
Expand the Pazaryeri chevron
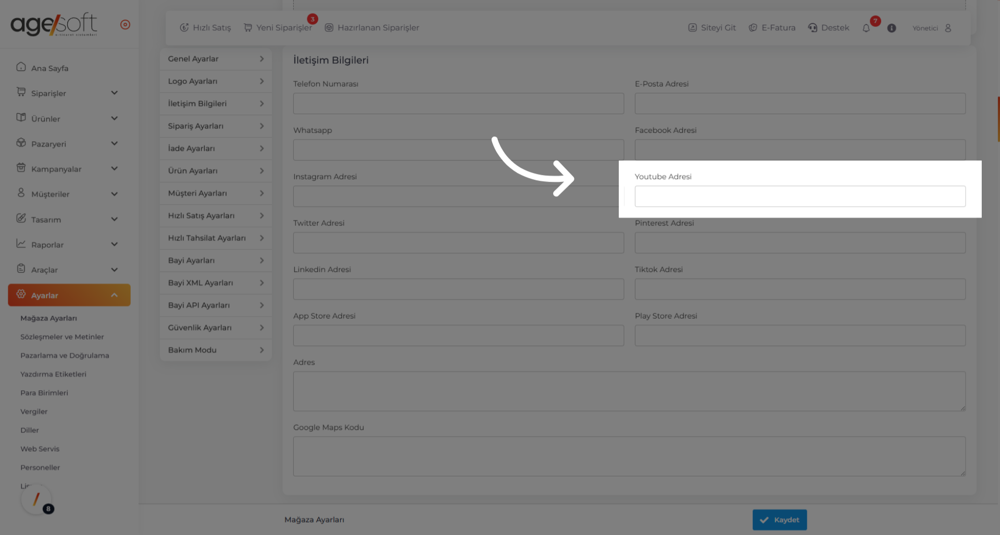pyautogui.click(x=115, y=143)
